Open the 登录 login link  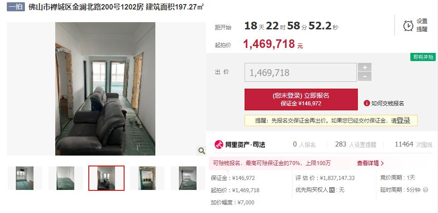pyautogui.click(x=404, y=120)
